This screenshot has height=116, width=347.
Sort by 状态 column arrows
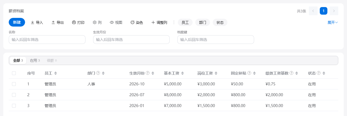pyautogui.click(x=324, y=73)
